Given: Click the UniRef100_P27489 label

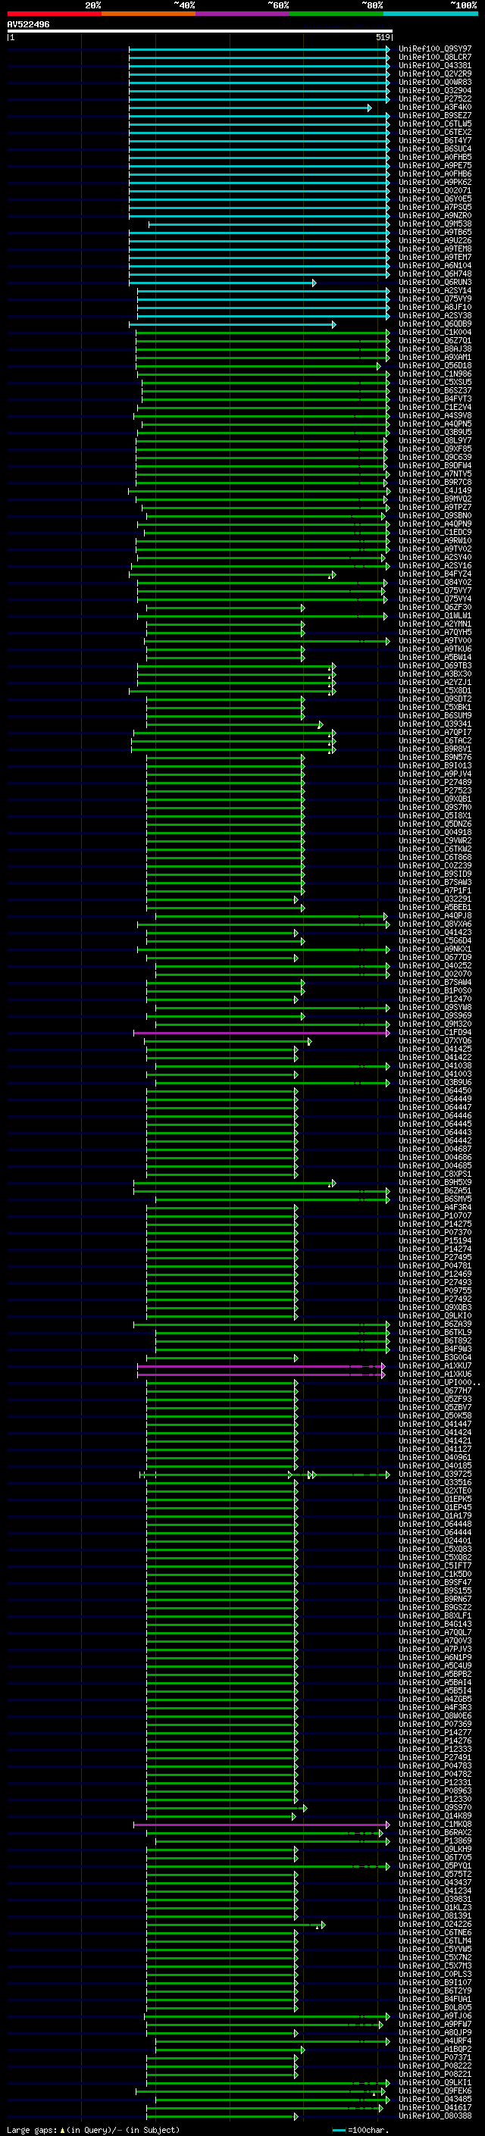Looking at the screenshot, I should [x=434, y=783].
